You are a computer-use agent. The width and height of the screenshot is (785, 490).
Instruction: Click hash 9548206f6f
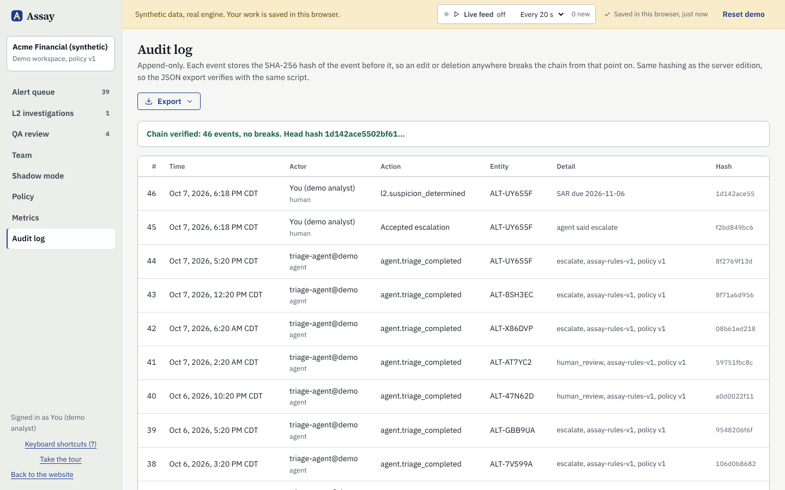click(x=734, y=430)
